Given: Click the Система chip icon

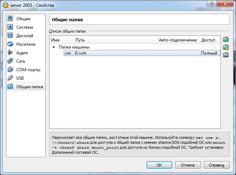Looking at the screenshot, I should pyautogui.click(x=10, y=27).
